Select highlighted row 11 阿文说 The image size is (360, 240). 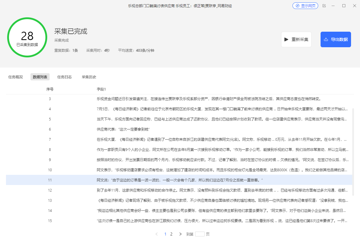179,180
